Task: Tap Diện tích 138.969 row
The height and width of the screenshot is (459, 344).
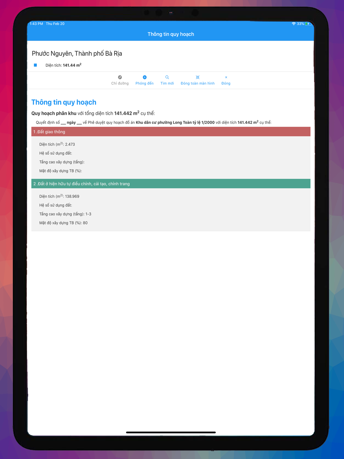Action: coord(59,196)
